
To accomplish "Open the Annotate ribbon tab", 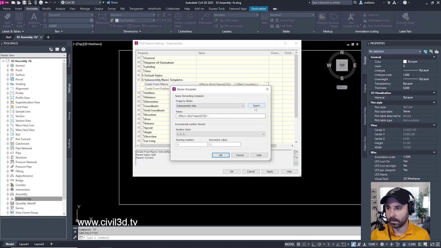I will [x=33, y=9].
